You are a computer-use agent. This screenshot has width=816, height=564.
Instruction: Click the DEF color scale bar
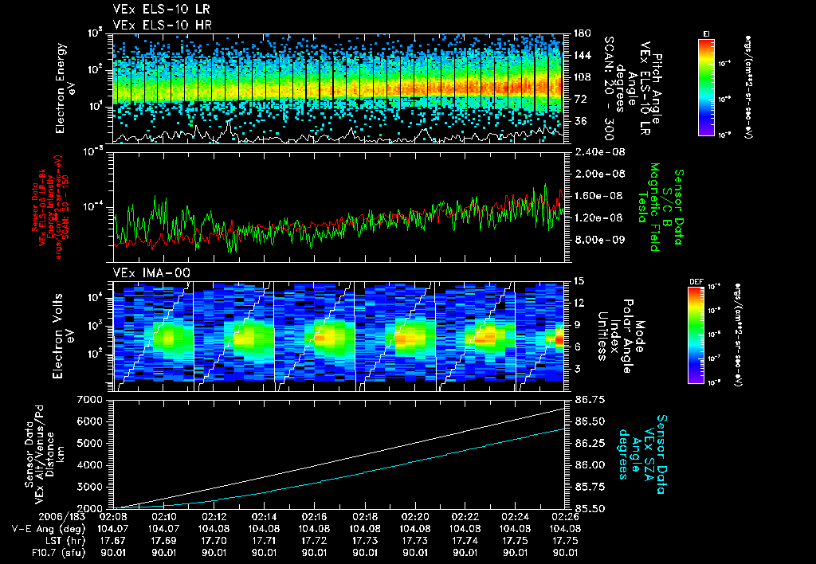coord(696,335)
